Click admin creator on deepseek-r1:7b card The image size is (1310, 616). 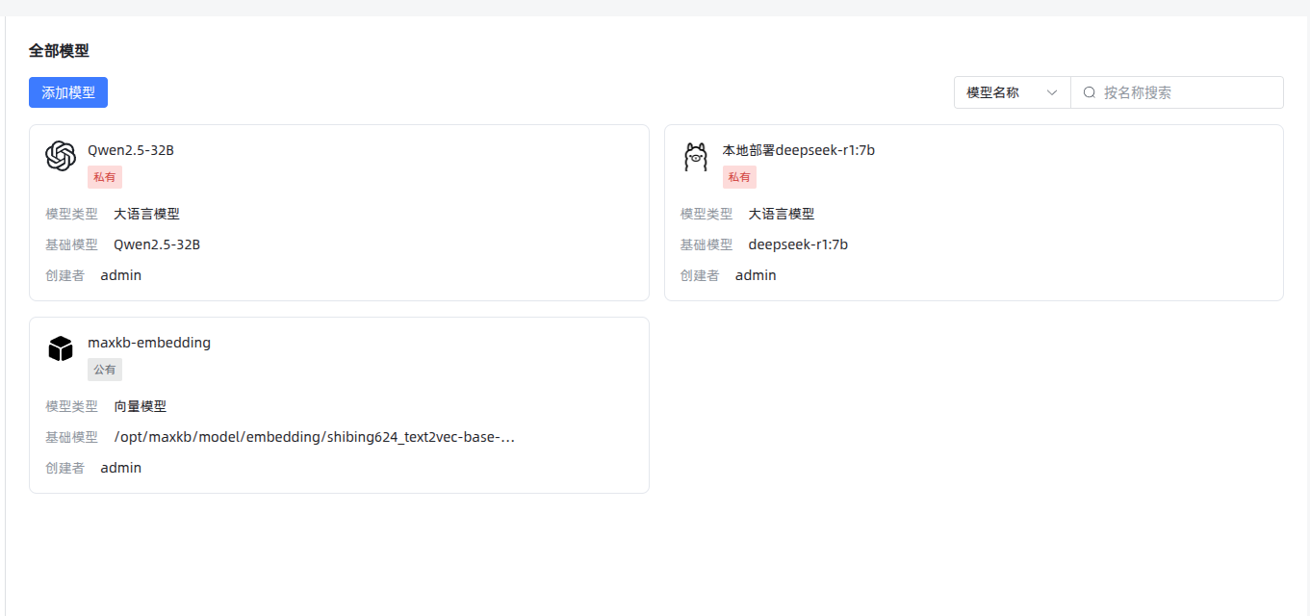[756, 275]
